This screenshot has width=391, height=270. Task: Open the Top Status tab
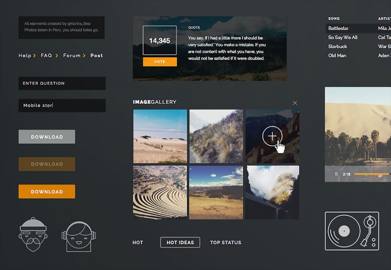pos(225,243)
